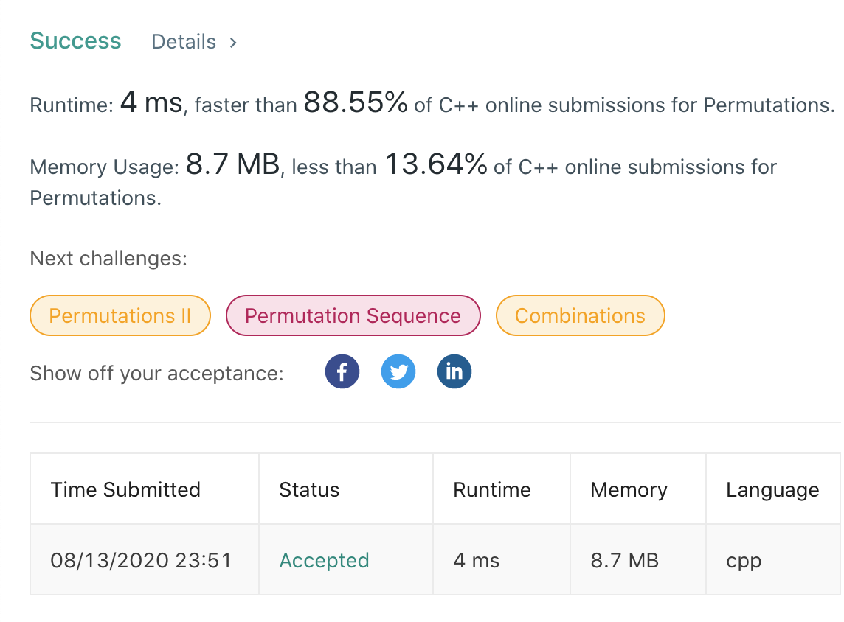Viewport: 844px width, 622px height.
Task: Open the Details page
Action: coord(183,42)
